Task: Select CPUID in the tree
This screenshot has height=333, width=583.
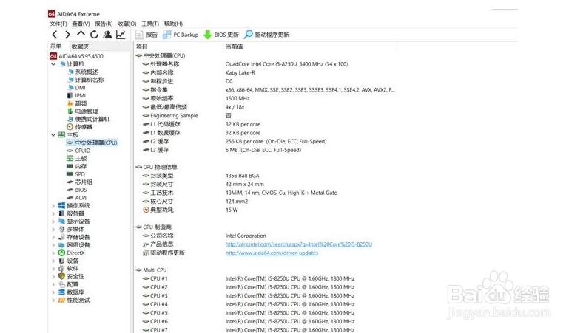Action: tap(78, 151)
